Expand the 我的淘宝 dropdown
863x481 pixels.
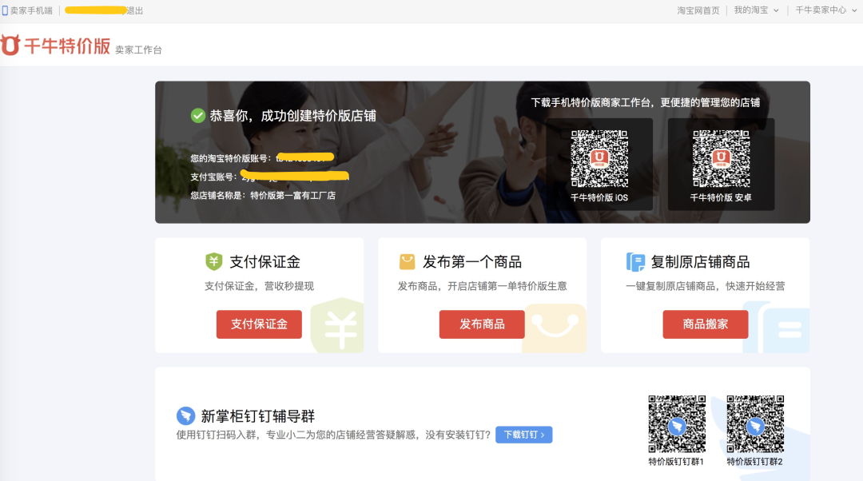tap(756, 10)
